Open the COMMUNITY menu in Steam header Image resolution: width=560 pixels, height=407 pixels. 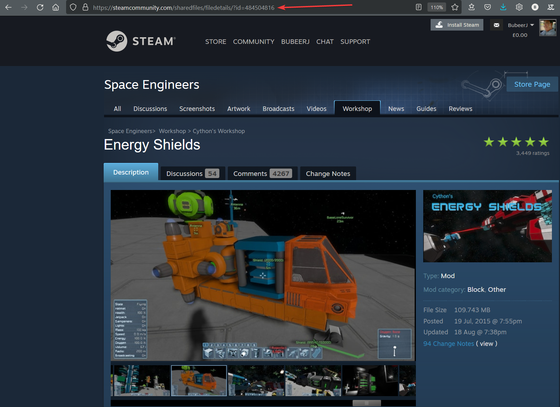click(x=253, y=42)
